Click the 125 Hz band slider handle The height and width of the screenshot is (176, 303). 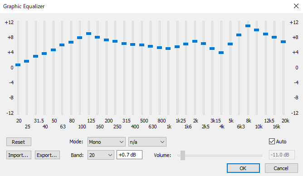tap(89, 34)
